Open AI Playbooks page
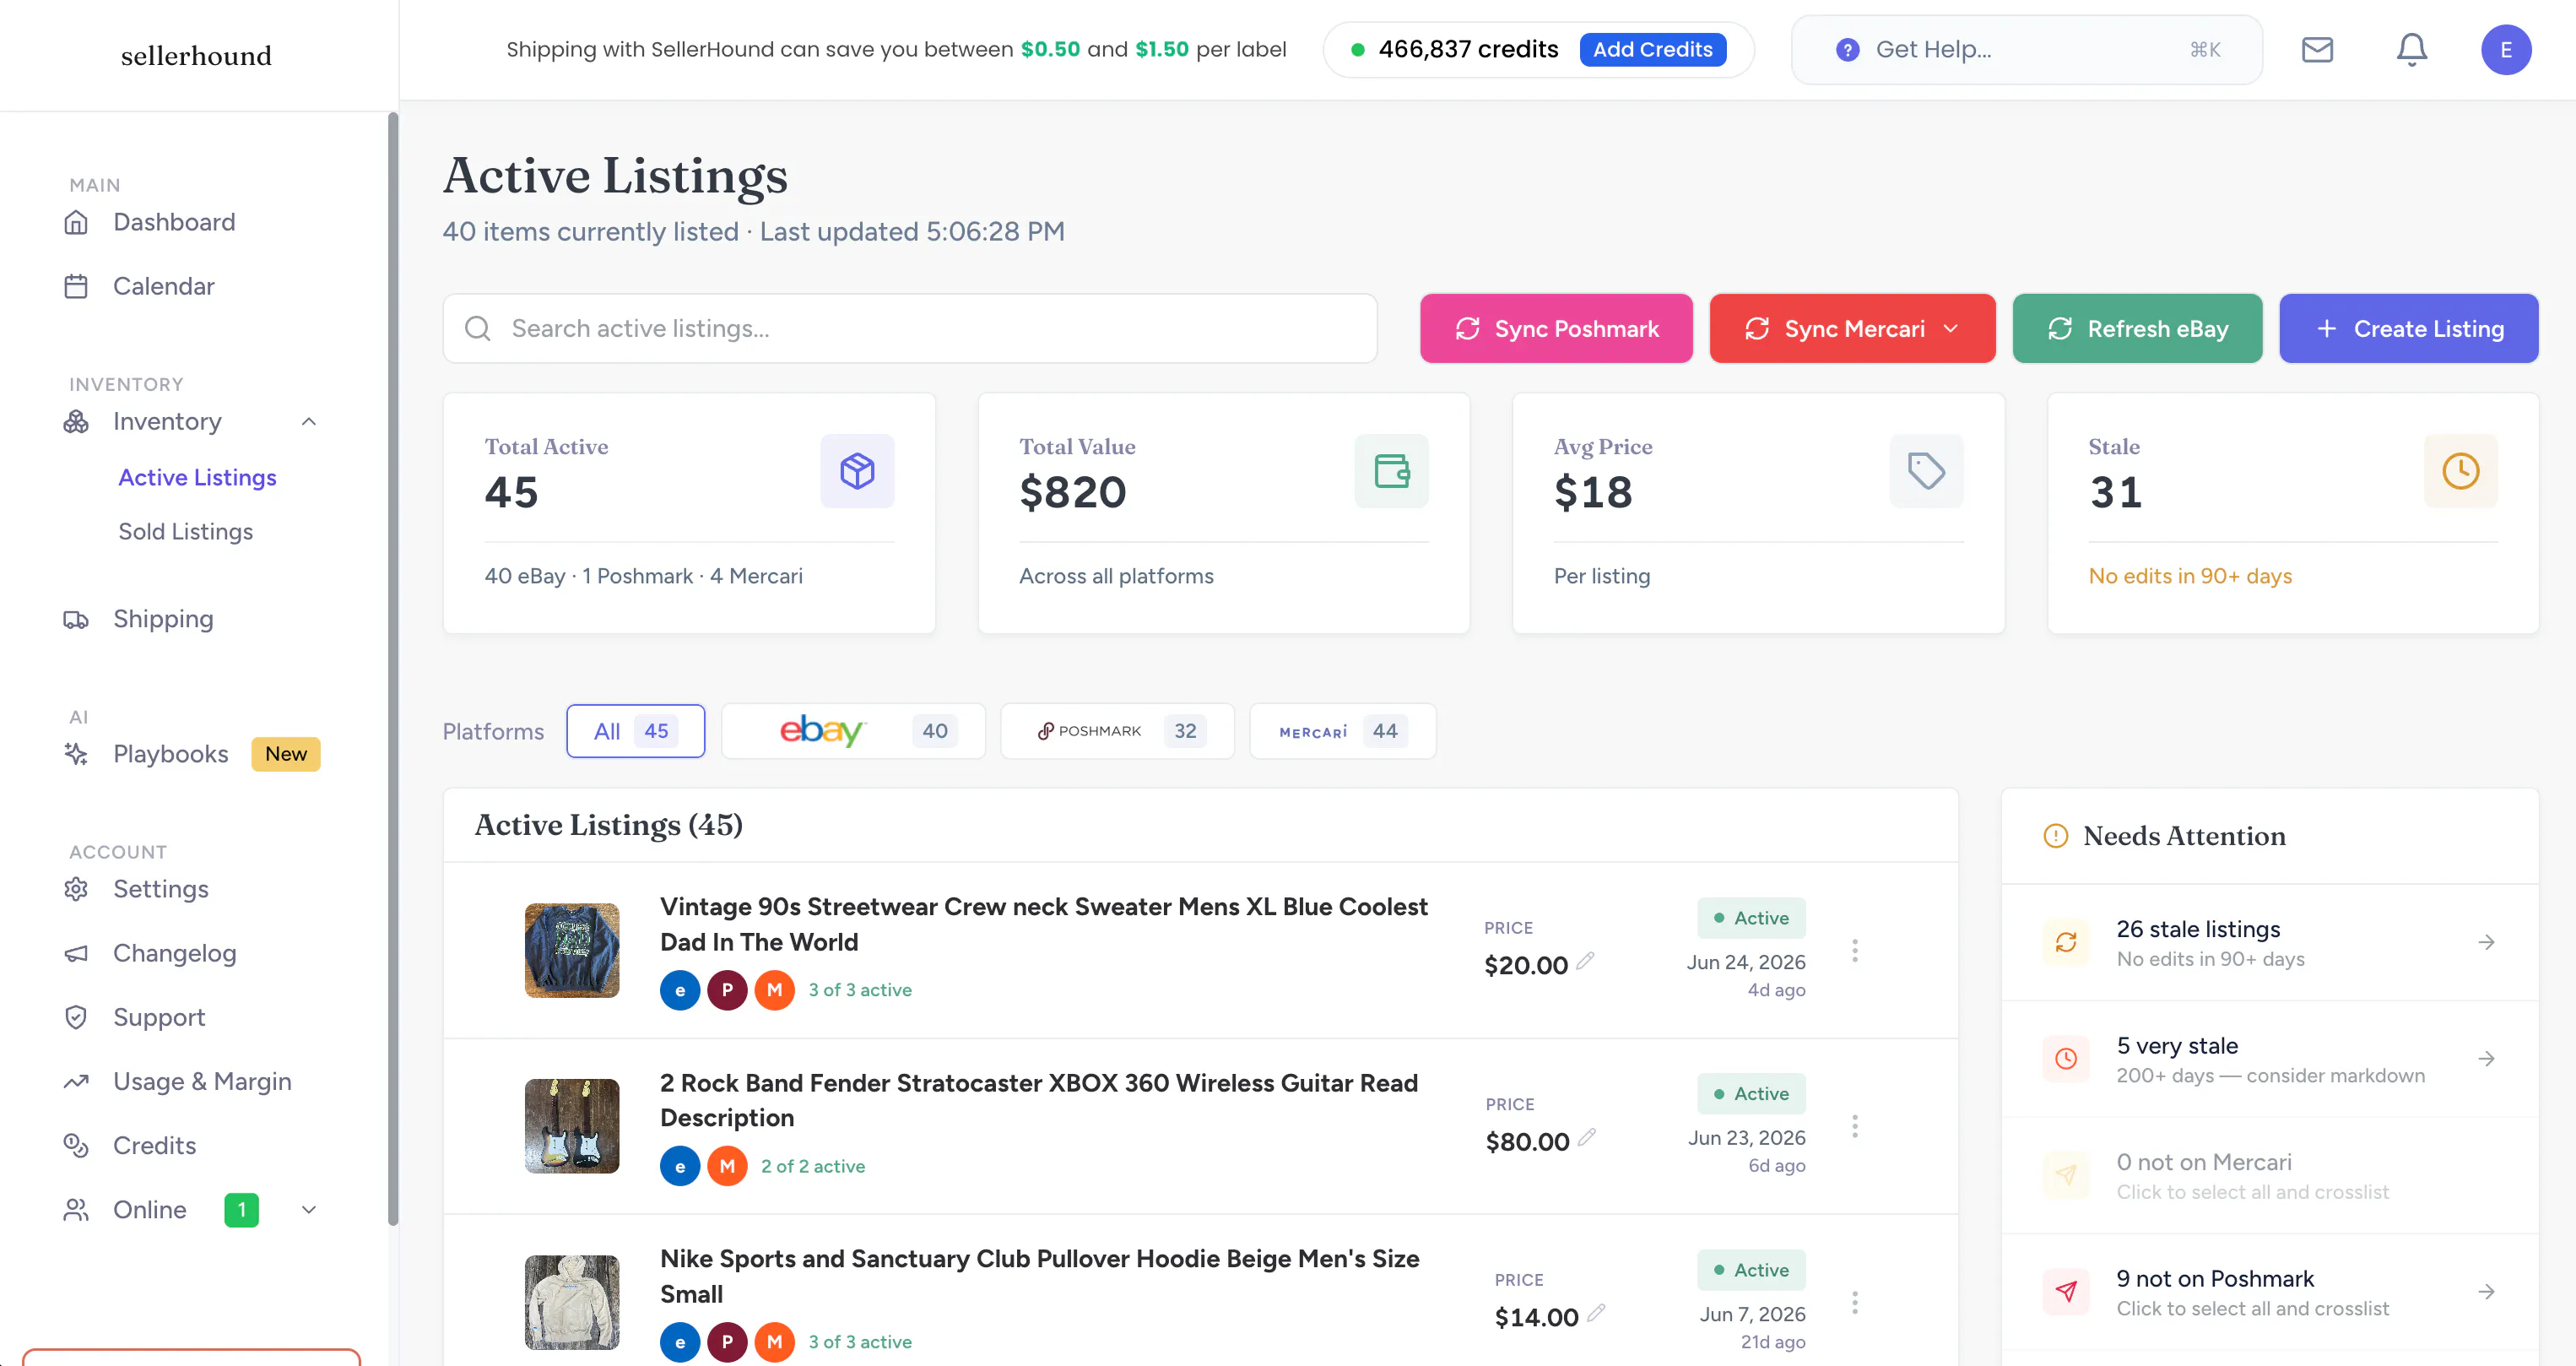Image resolution: width=2576 pixels, height=1366 pixels. (171, 754)
